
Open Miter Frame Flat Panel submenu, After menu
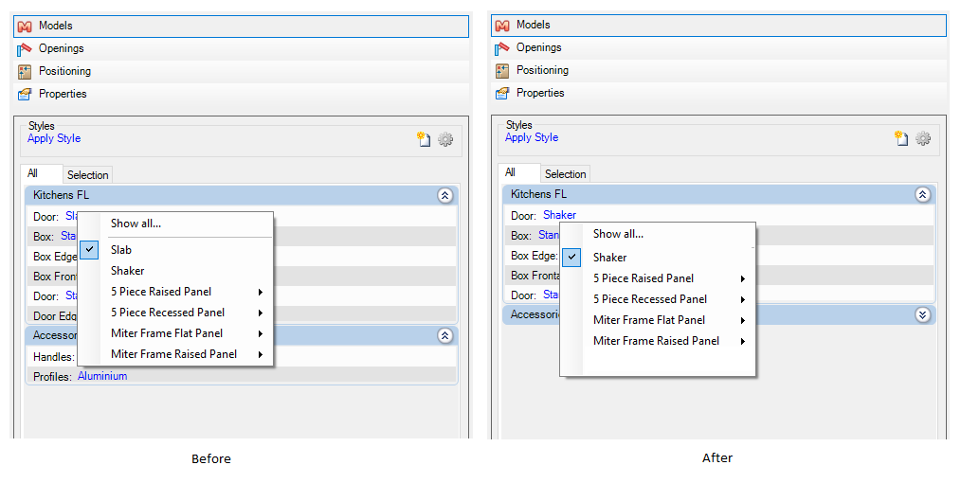coord(658,320)
